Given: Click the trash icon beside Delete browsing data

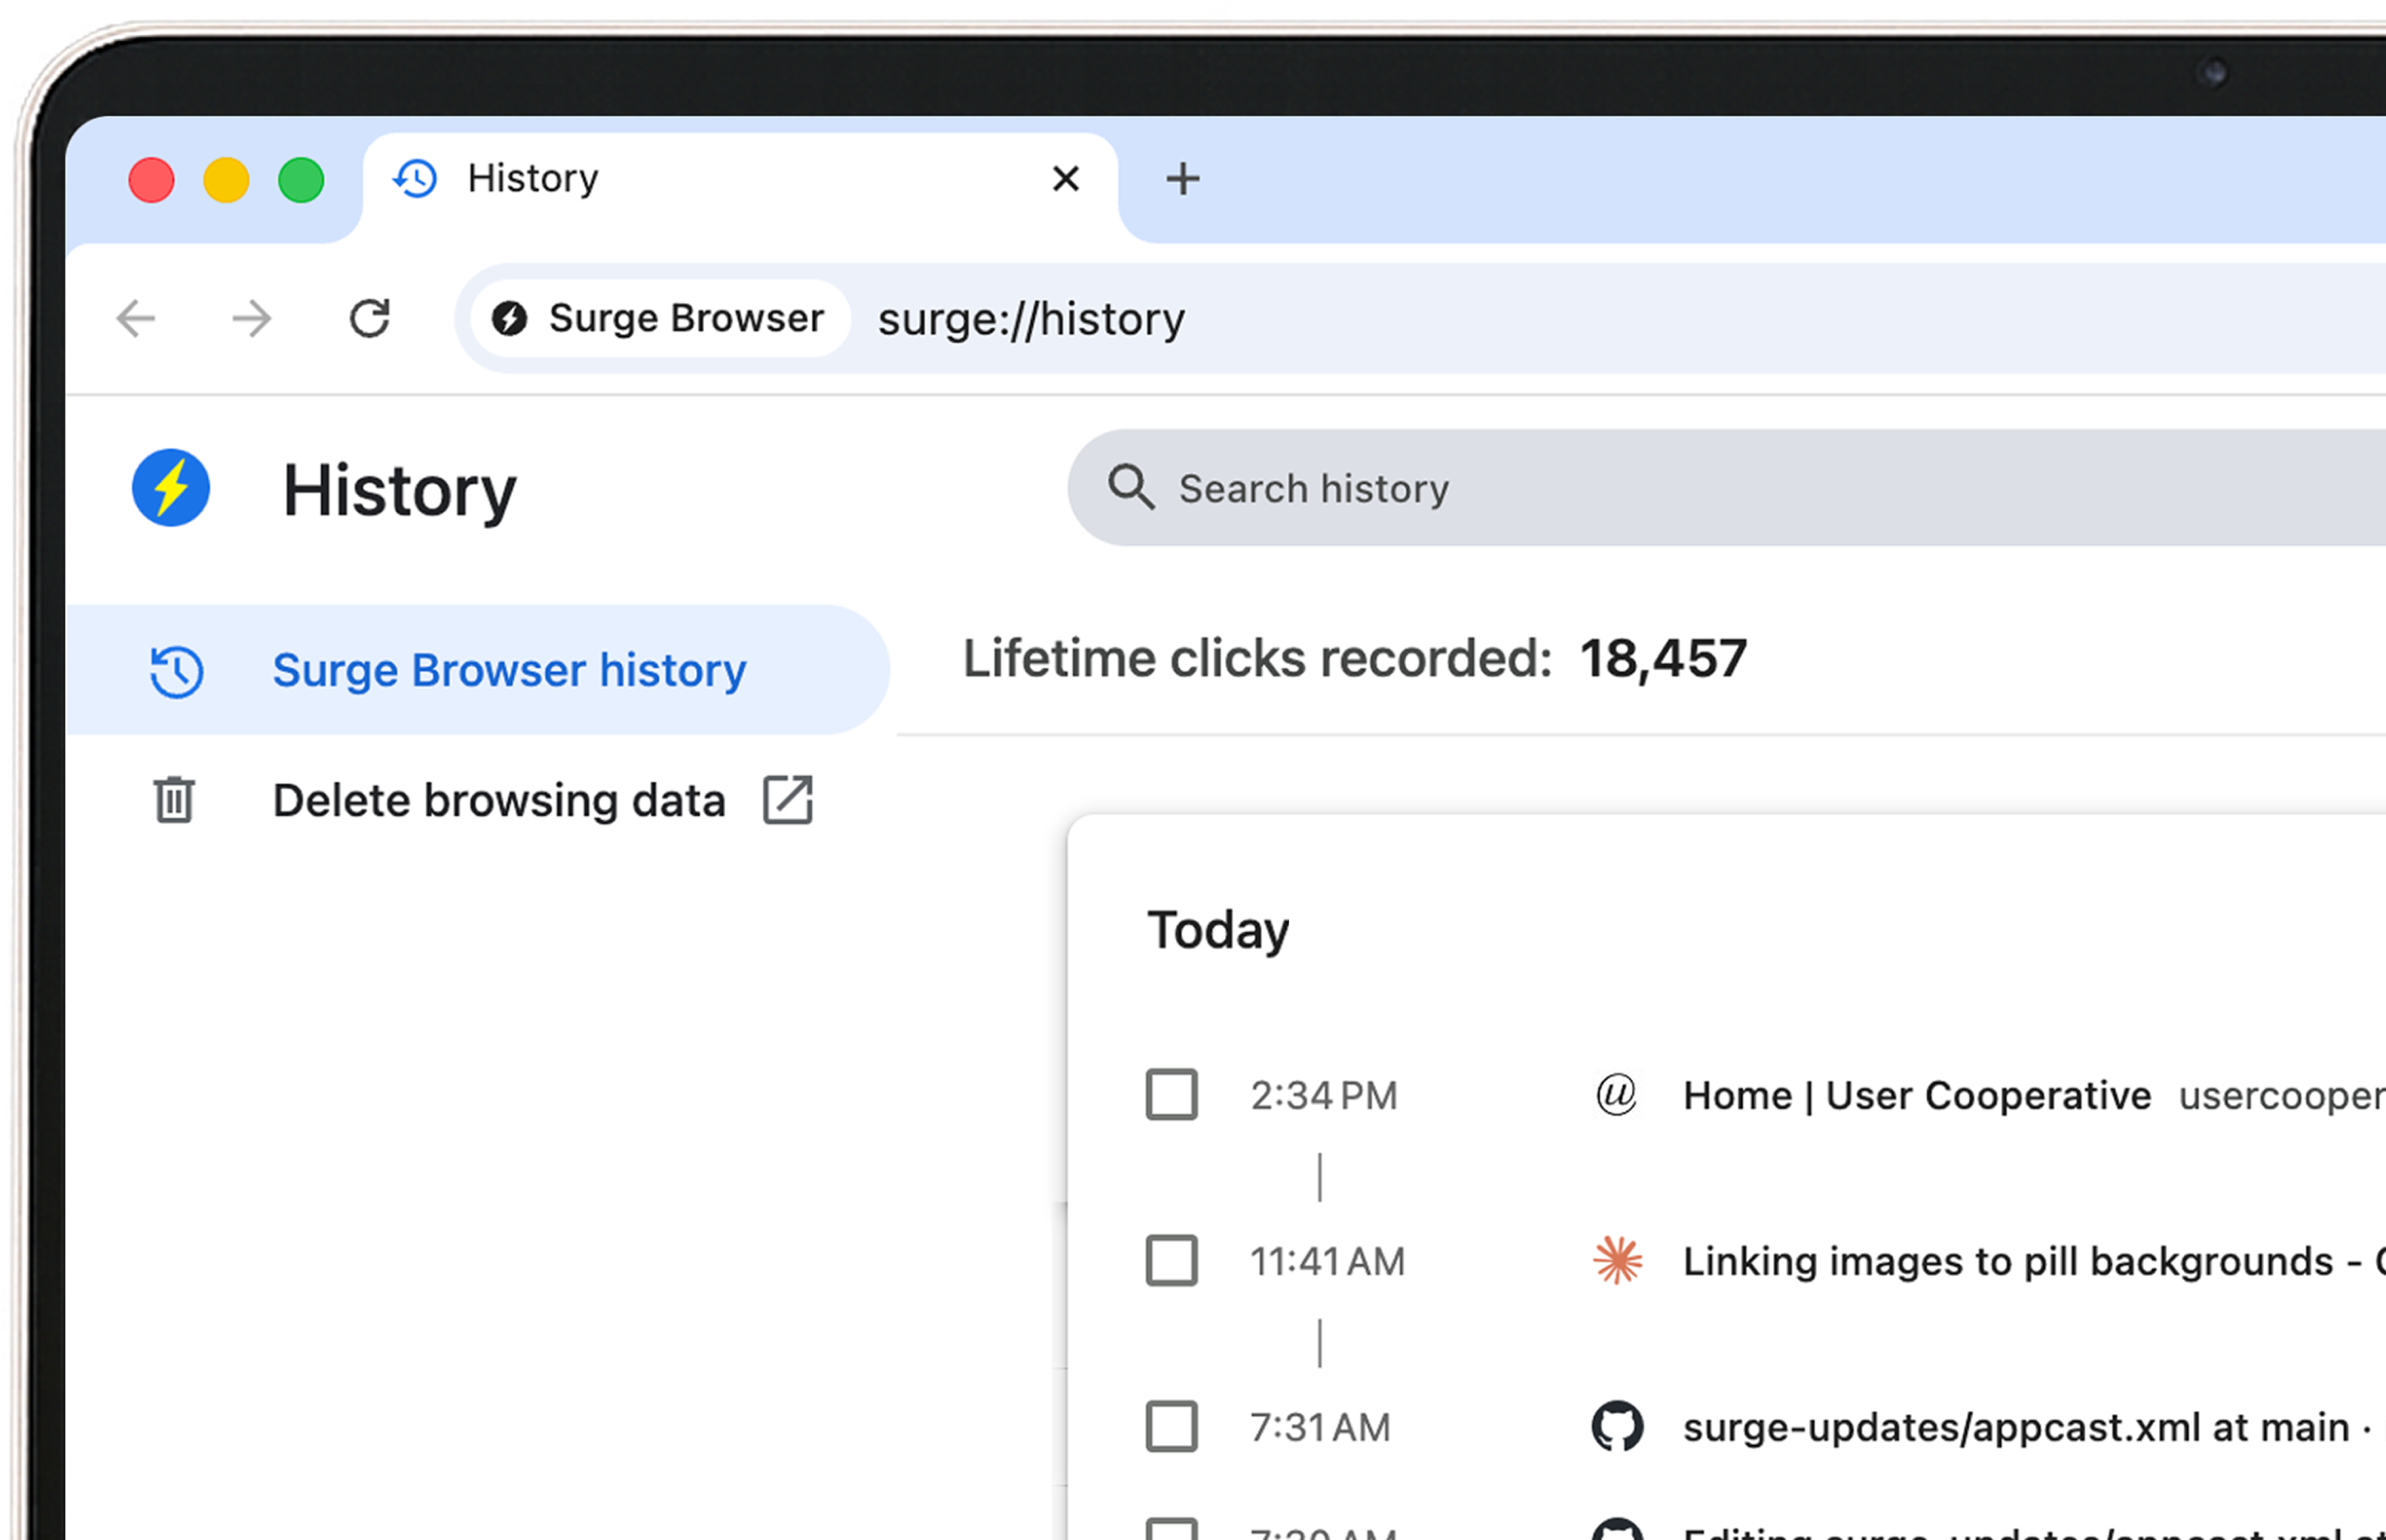Looking at the screenshot, I should point(174,800).
